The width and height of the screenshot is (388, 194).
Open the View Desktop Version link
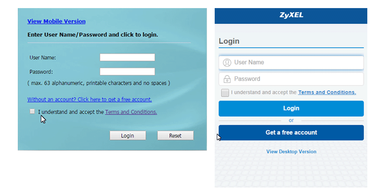tap(291, 151)
